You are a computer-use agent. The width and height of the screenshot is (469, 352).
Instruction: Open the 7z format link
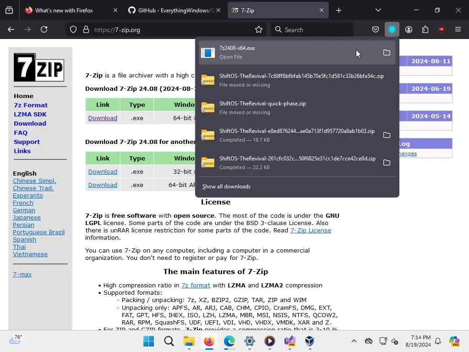coord(196,285)
